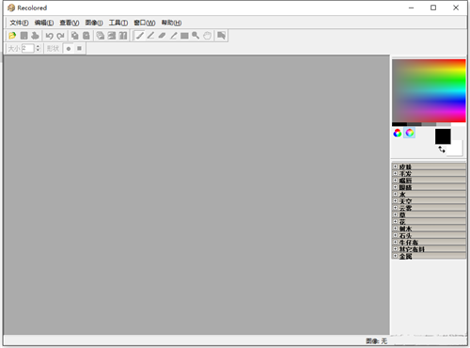Select the thin line tool after eraser
The image size is (470, 348).
pos(173,36)
